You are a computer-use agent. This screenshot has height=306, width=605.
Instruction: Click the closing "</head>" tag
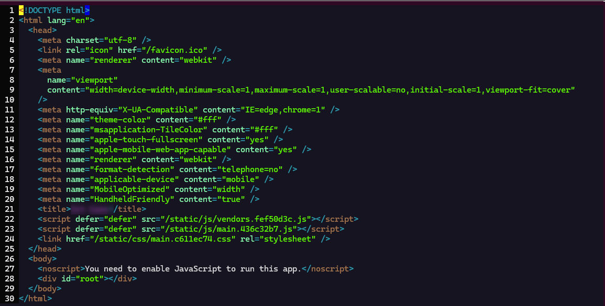pyautogui.click(x=45, y=249)
